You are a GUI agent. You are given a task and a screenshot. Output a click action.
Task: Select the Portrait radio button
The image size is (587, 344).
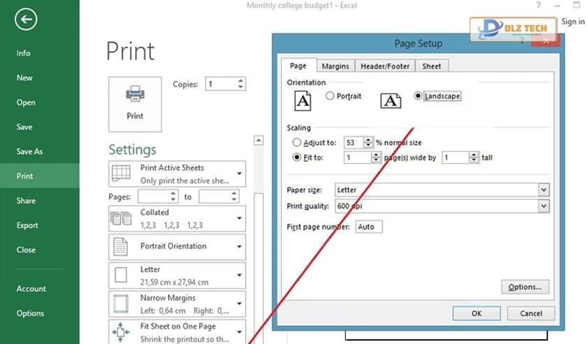pos(330,96)
